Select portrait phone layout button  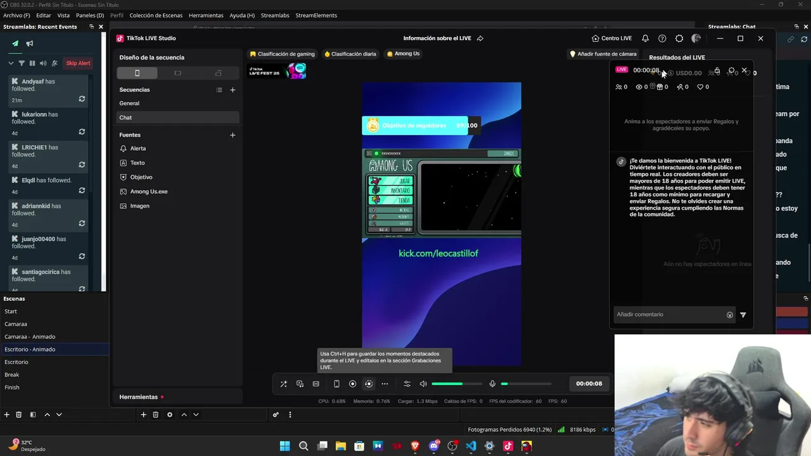(x=137, y=73)
